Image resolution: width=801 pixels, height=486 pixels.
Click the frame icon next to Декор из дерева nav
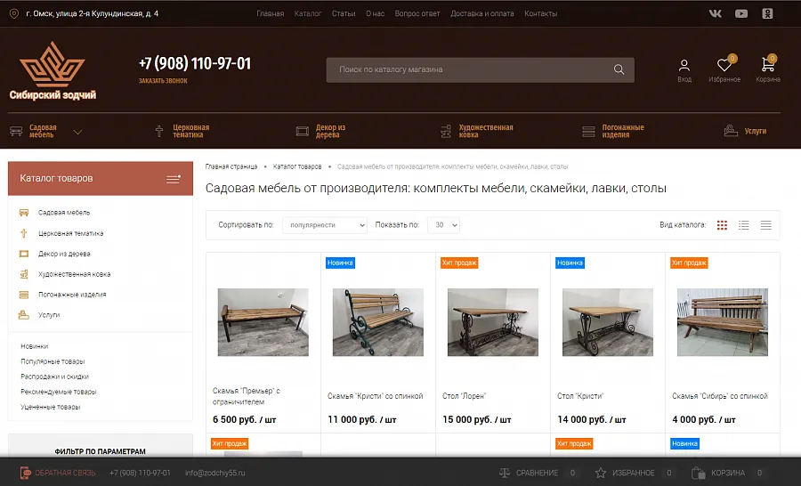tap(303, 132)
